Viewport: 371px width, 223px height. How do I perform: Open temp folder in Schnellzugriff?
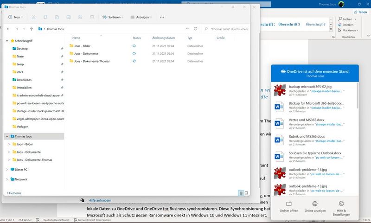20,64
